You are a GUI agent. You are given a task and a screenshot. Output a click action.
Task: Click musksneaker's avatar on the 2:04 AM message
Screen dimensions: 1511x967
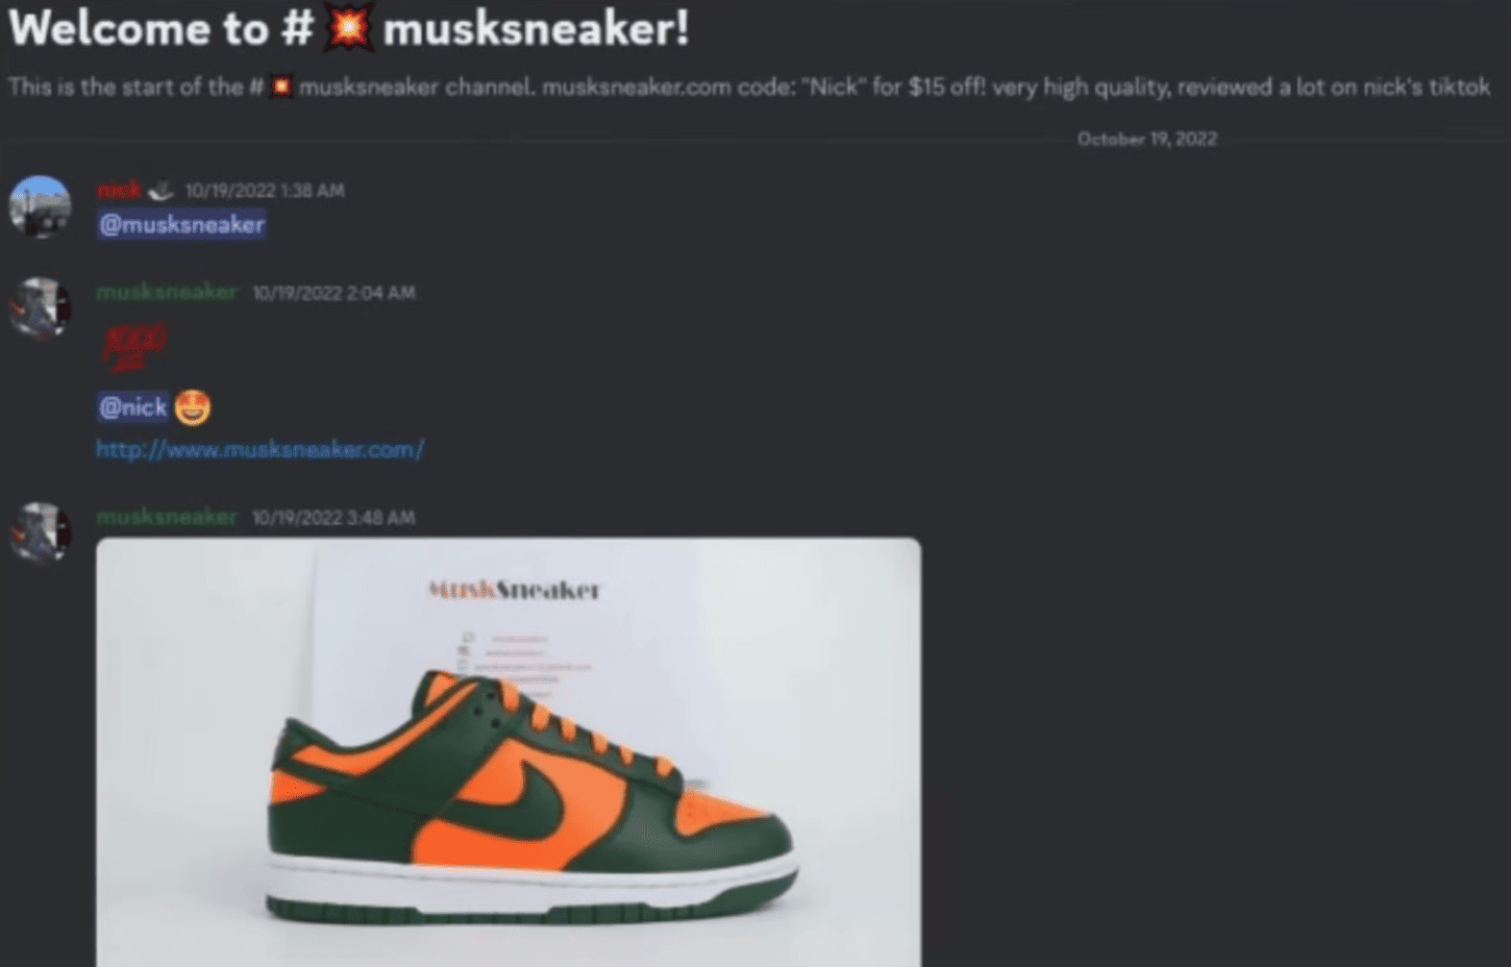coord(39,308)
